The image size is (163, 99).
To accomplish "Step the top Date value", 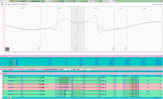I will click(115, 1).
